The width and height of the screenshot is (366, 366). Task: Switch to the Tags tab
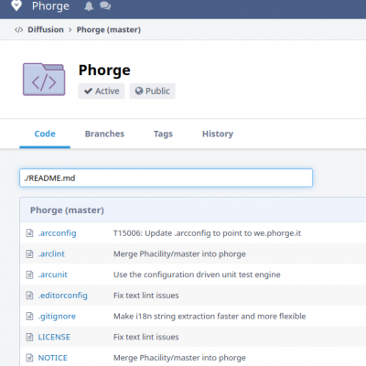coord(163,134)
